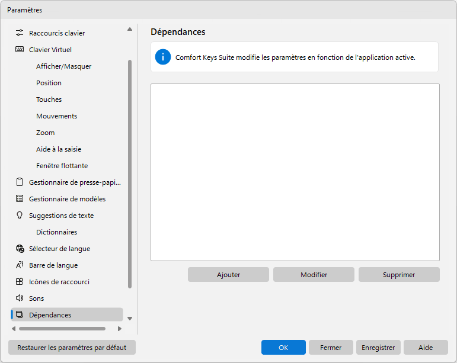Click the blue information icon
Image resolution: width=457 pixels, height=363 pixels.
pyautogui.click(x=163, y=57)
